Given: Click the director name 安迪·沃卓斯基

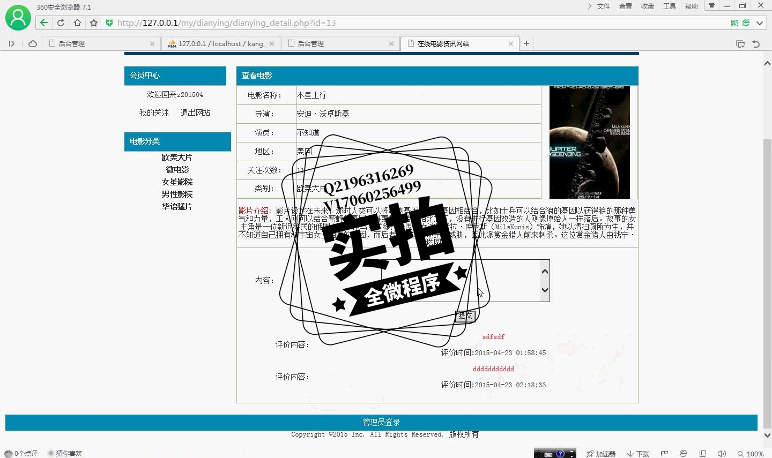Looking at the screenshot, I should tap(323, 114).
